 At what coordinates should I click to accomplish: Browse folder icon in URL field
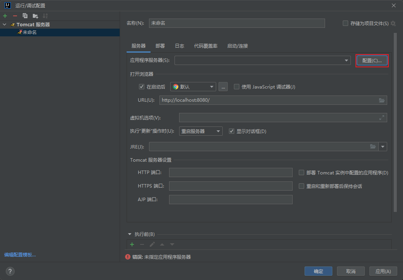(382, 100)
